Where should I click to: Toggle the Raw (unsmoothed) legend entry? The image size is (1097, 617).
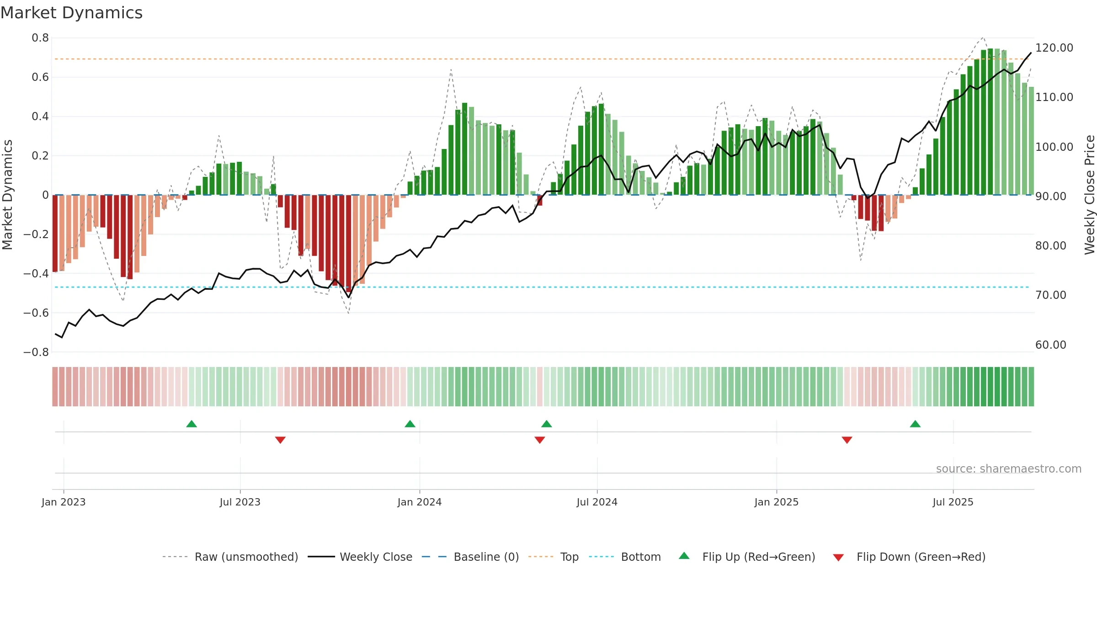coord(230,557)
